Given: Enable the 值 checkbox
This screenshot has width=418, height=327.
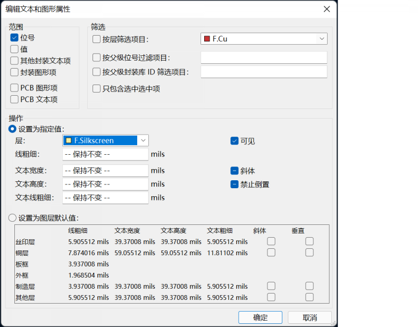Looking at the screenshot, I should (14, 49).
